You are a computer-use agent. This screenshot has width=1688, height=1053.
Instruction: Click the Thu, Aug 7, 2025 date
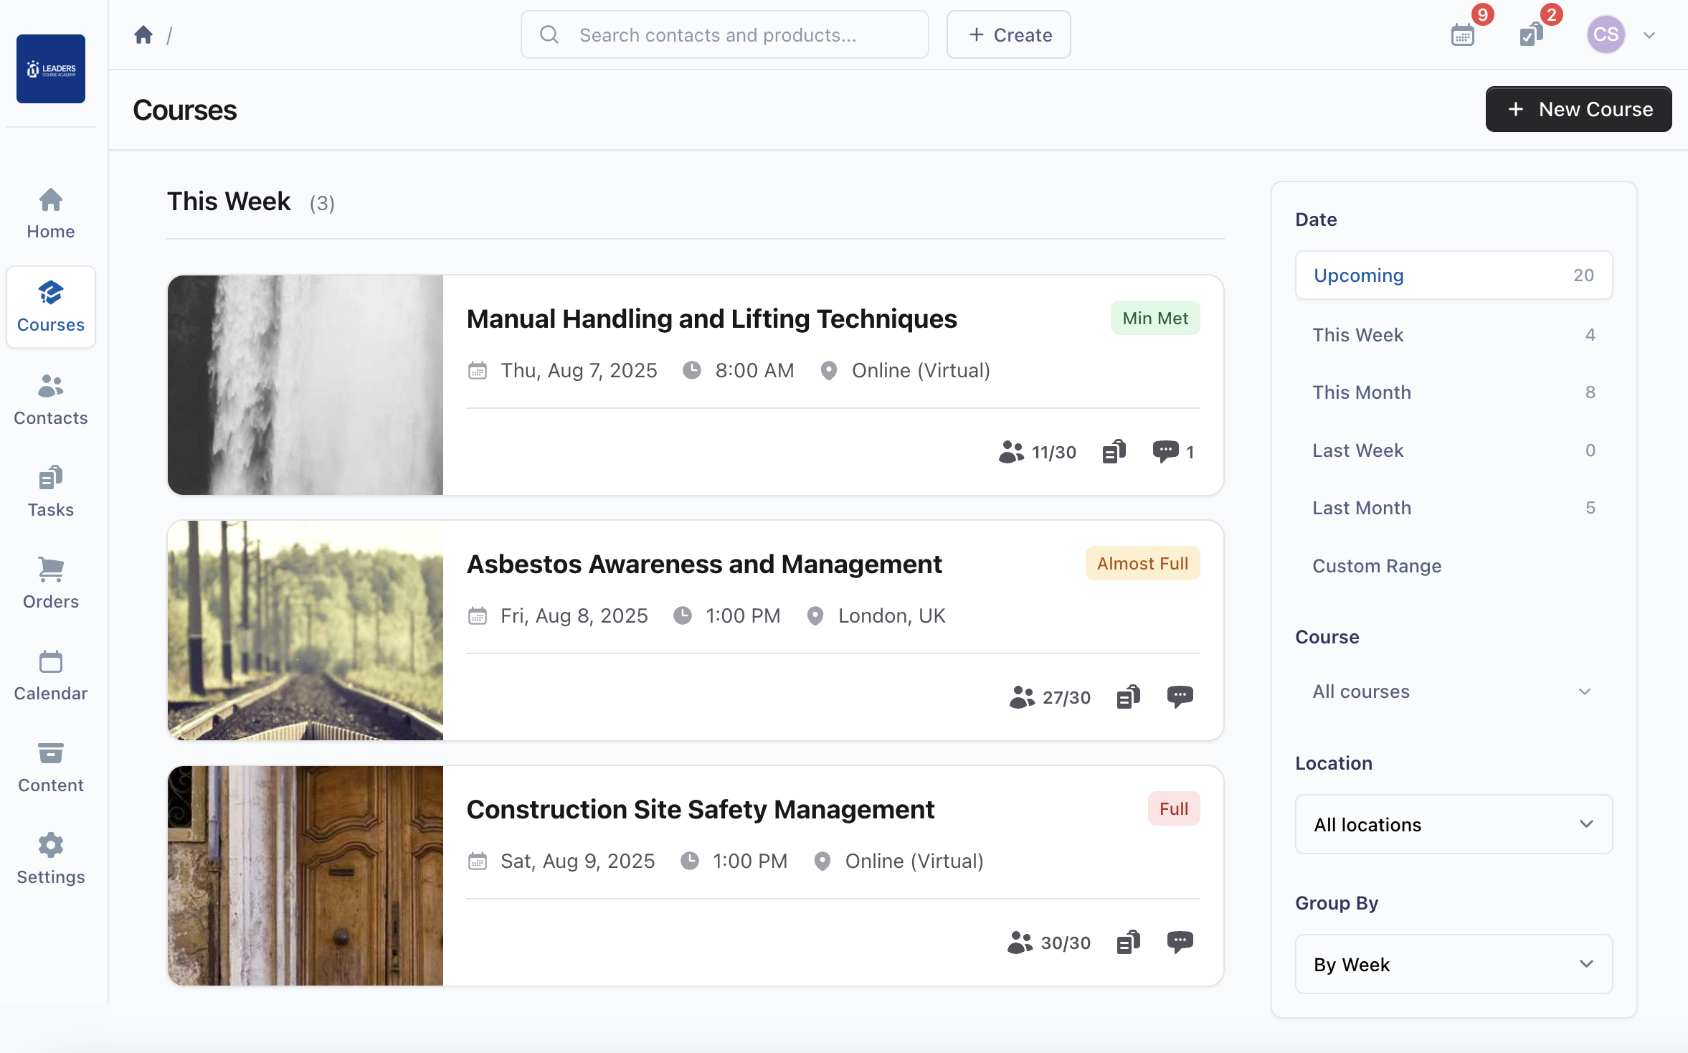point(579,370)
